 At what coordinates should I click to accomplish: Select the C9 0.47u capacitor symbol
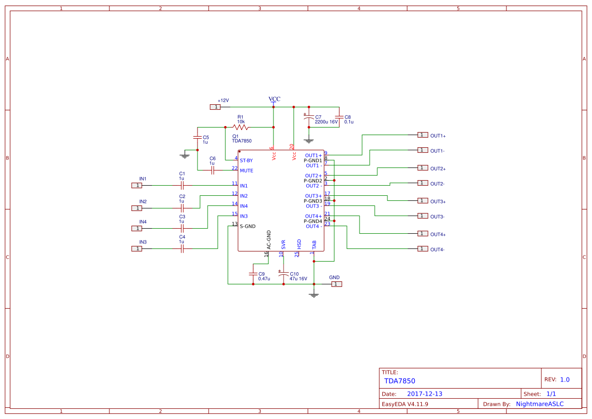click(254, 274)
